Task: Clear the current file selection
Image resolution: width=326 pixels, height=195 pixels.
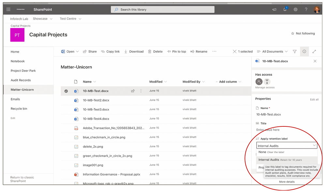Action: tap(234, 51)
